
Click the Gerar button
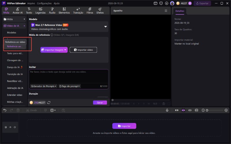pyautogui.click(x=100, y=103)
